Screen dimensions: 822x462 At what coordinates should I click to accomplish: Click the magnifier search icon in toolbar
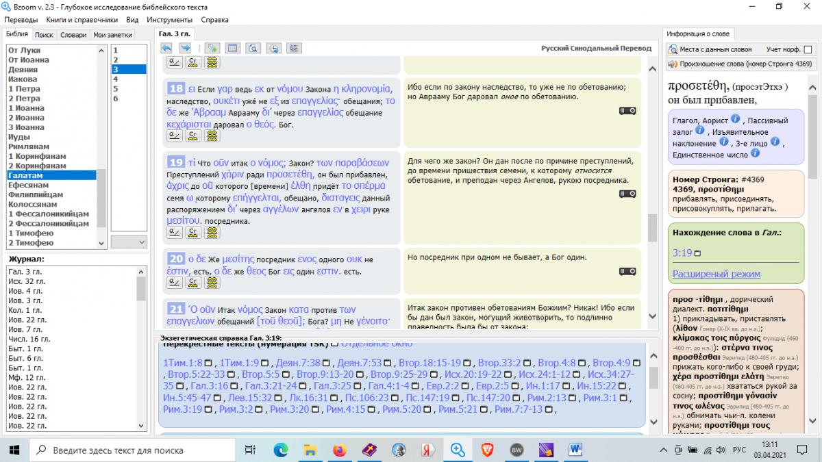(253, 48)
